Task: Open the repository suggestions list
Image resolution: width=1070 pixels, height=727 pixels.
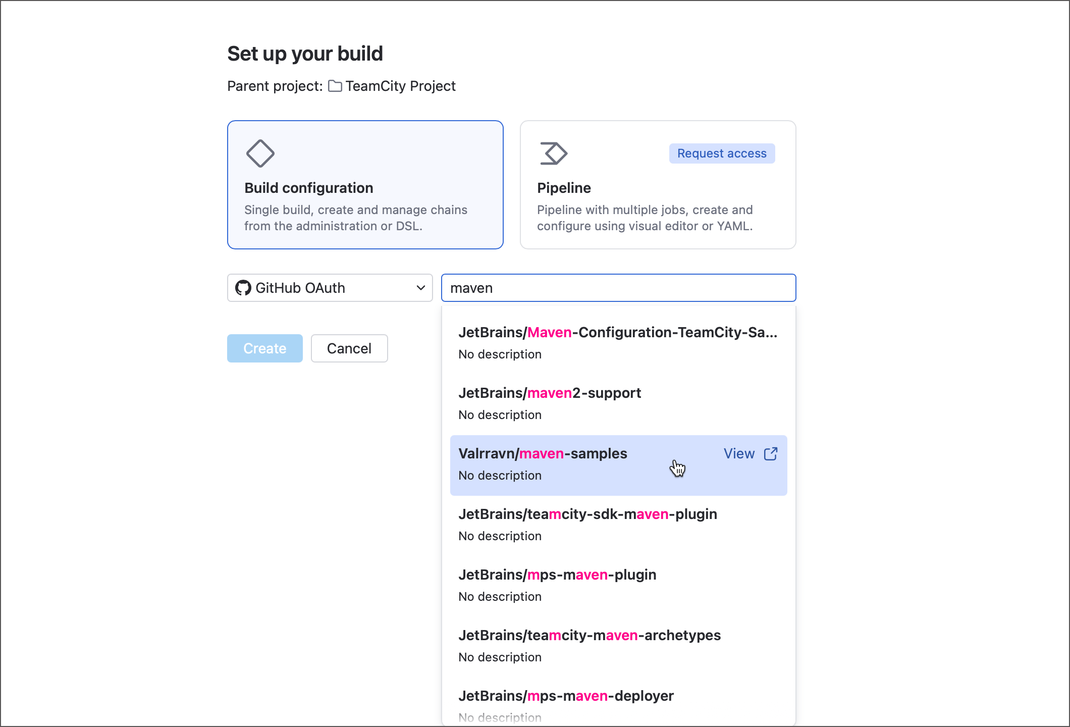Action: [618, 288]
